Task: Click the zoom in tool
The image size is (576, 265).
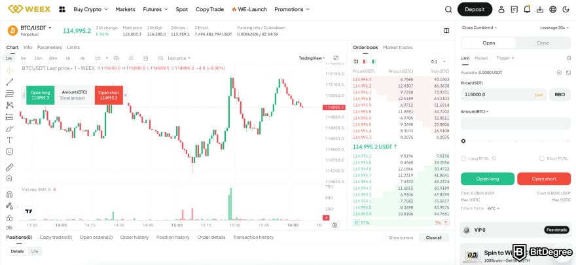Action: (10, 179)
